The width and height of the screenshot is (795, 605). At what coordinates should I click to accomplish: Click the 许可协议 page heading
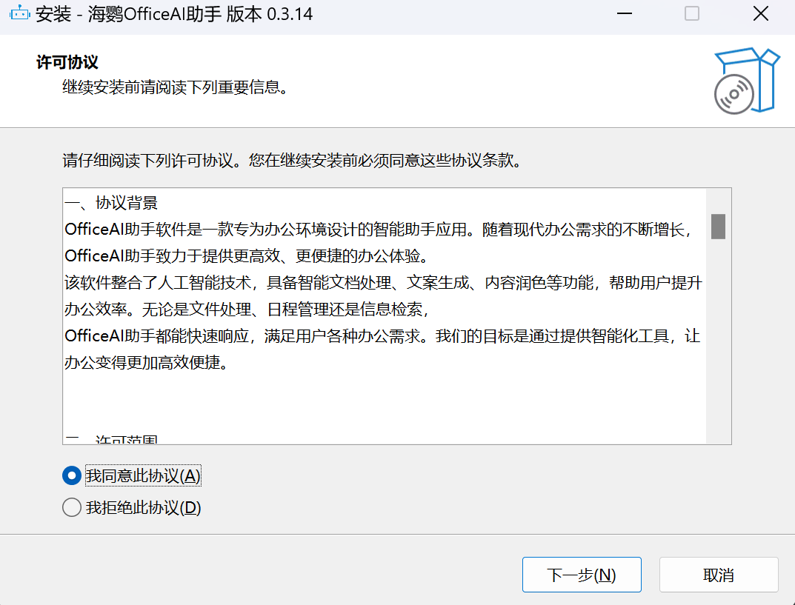tap(67, 62)
